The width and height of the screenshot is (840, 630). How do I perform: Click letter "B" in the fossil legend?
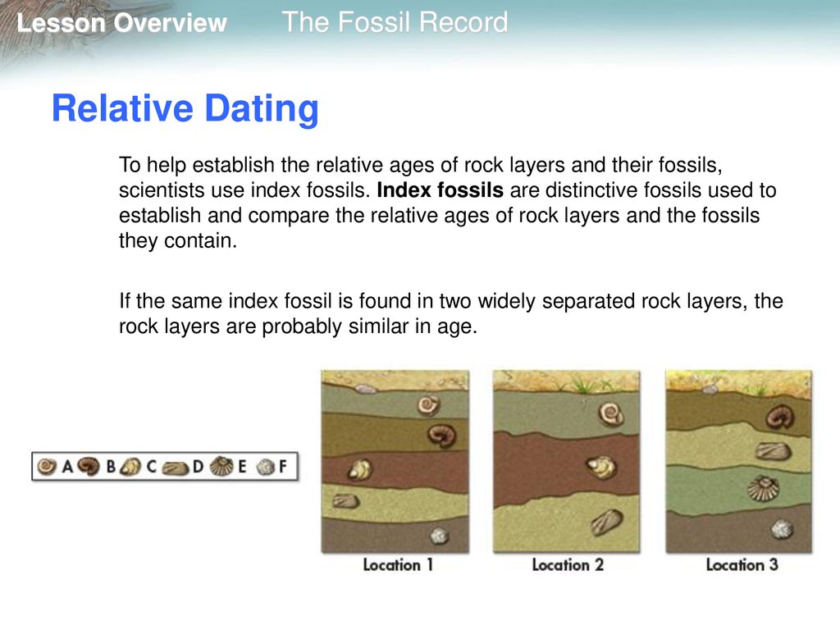pos(111,467)
